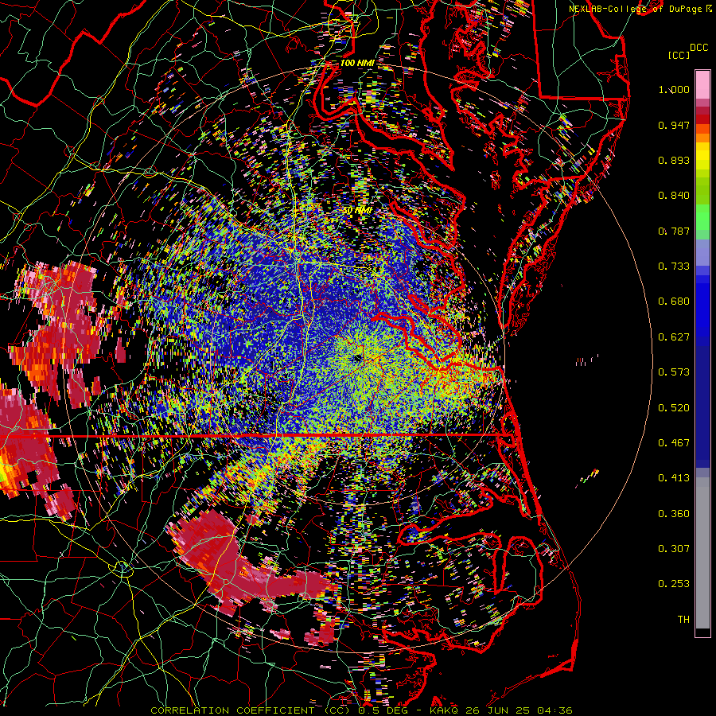The width and height of the screenshot is (716, 716).
Task: Select the 0.787 legend value
Action: [x=674, y=231]
